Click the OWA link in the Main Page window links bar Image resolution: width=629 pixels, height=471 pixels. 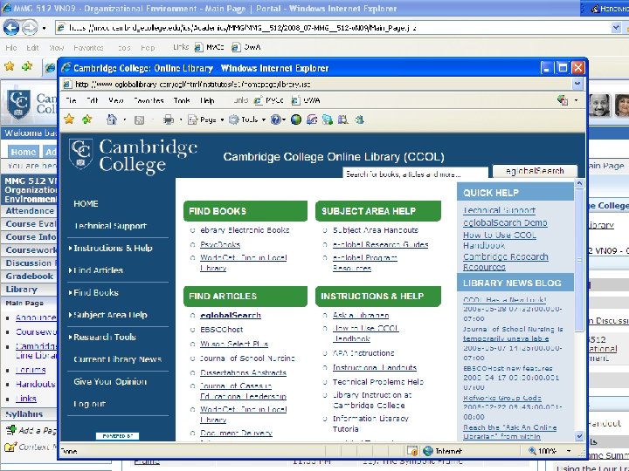[x=245, y=47]
